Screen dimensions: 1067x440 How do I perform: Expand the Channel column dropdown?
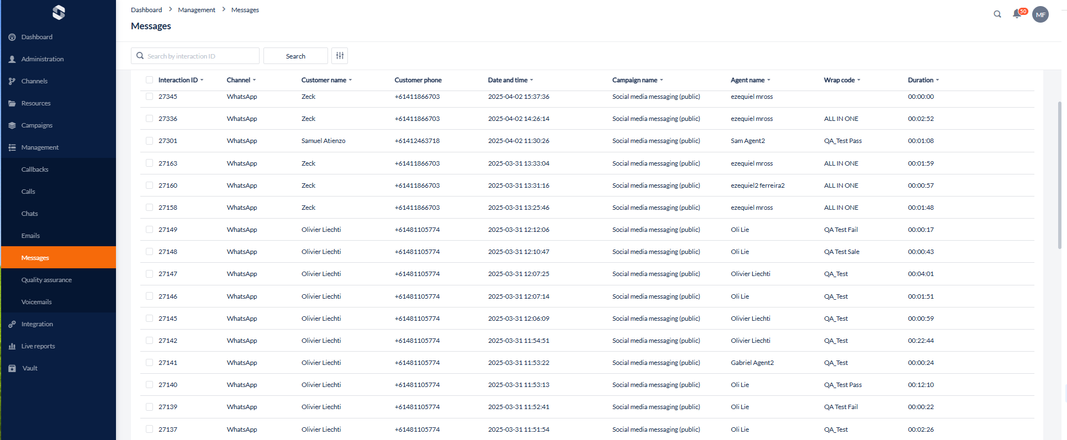pyautogui.click(x=254, y=81)
